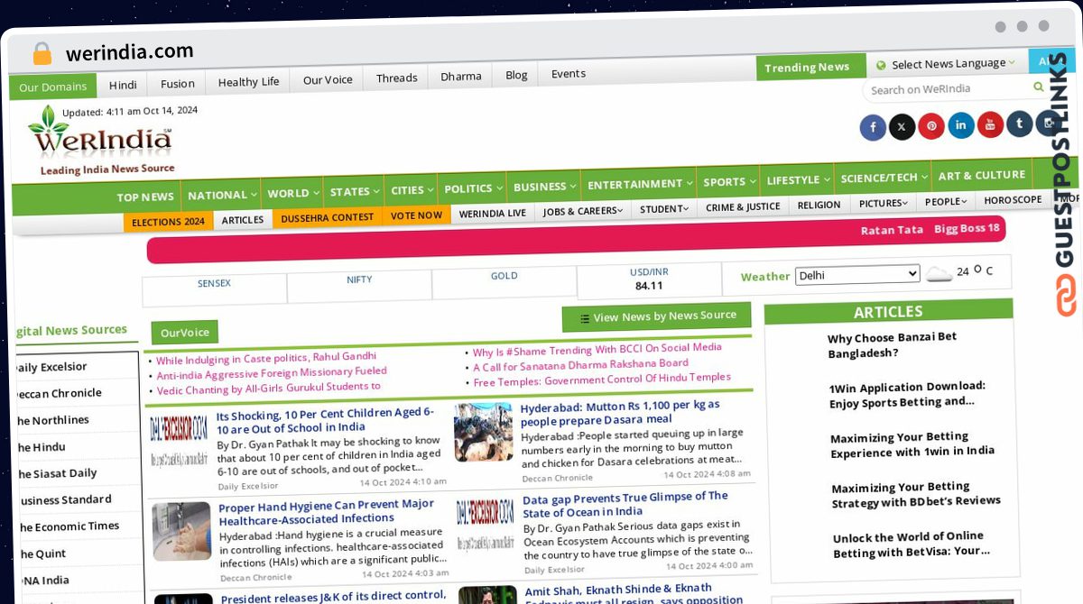Click the SENSEX ticker cell
1083x604 pixels.
pos(214,288)
